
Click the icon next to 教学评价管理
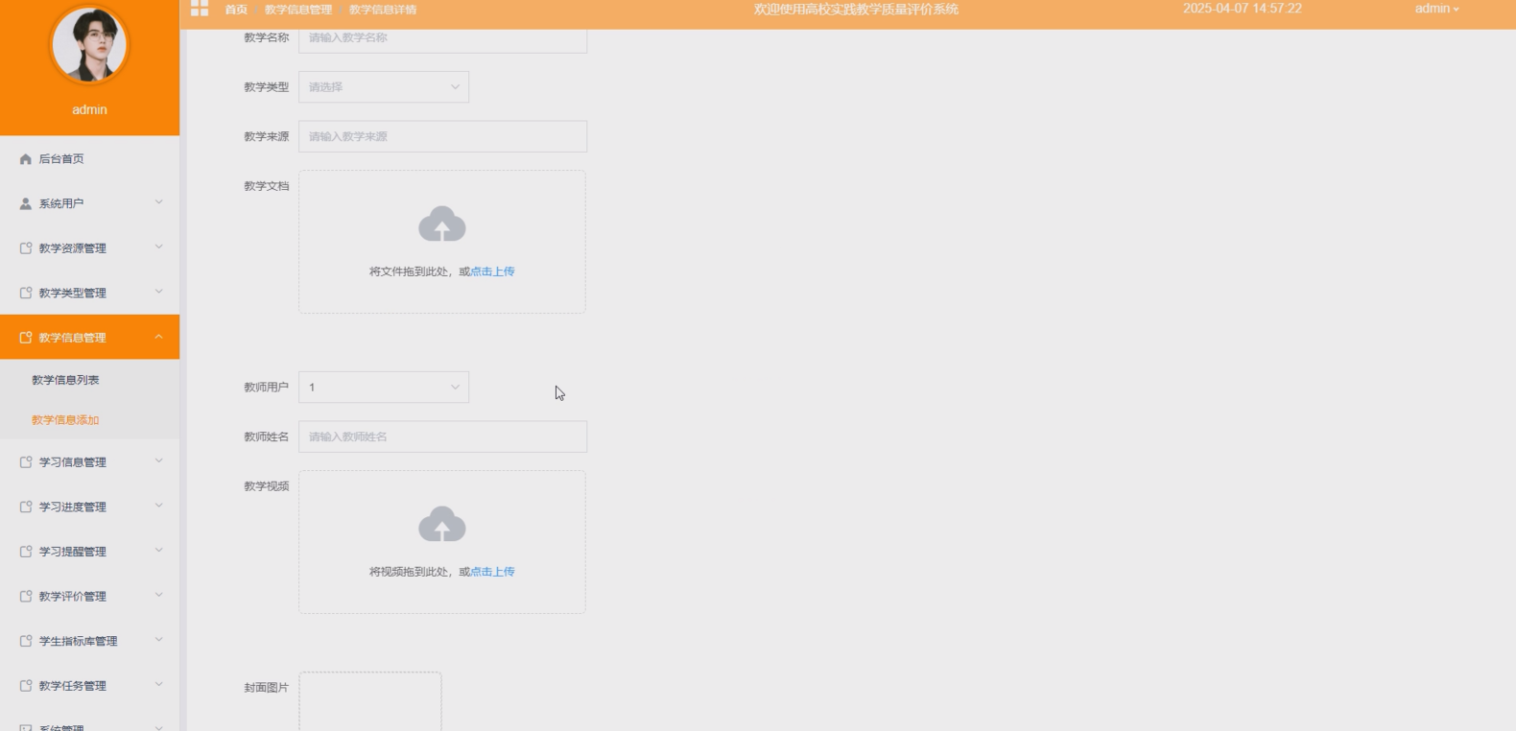pyautogui.click(x=26, y=597)
